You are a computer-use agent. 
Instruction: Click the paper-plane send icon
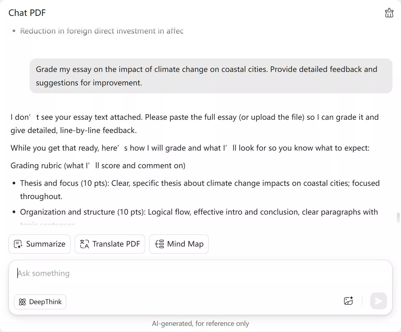[x=378, y=301]
